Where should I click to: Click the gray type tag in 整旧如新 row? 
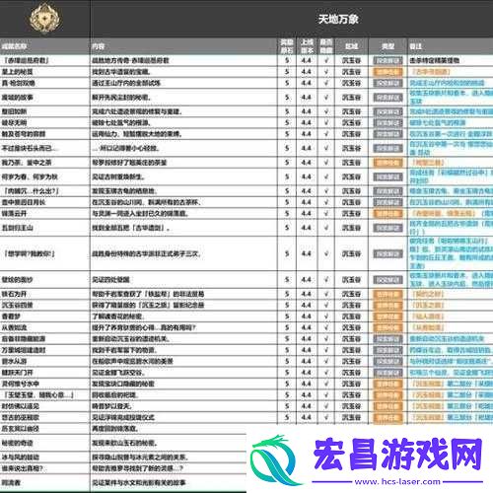[x=387, y=111]
